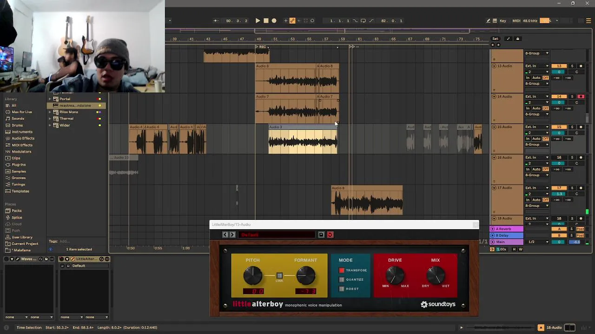
Task: Collapse the 14 Audio track
Action: (494, 96)
